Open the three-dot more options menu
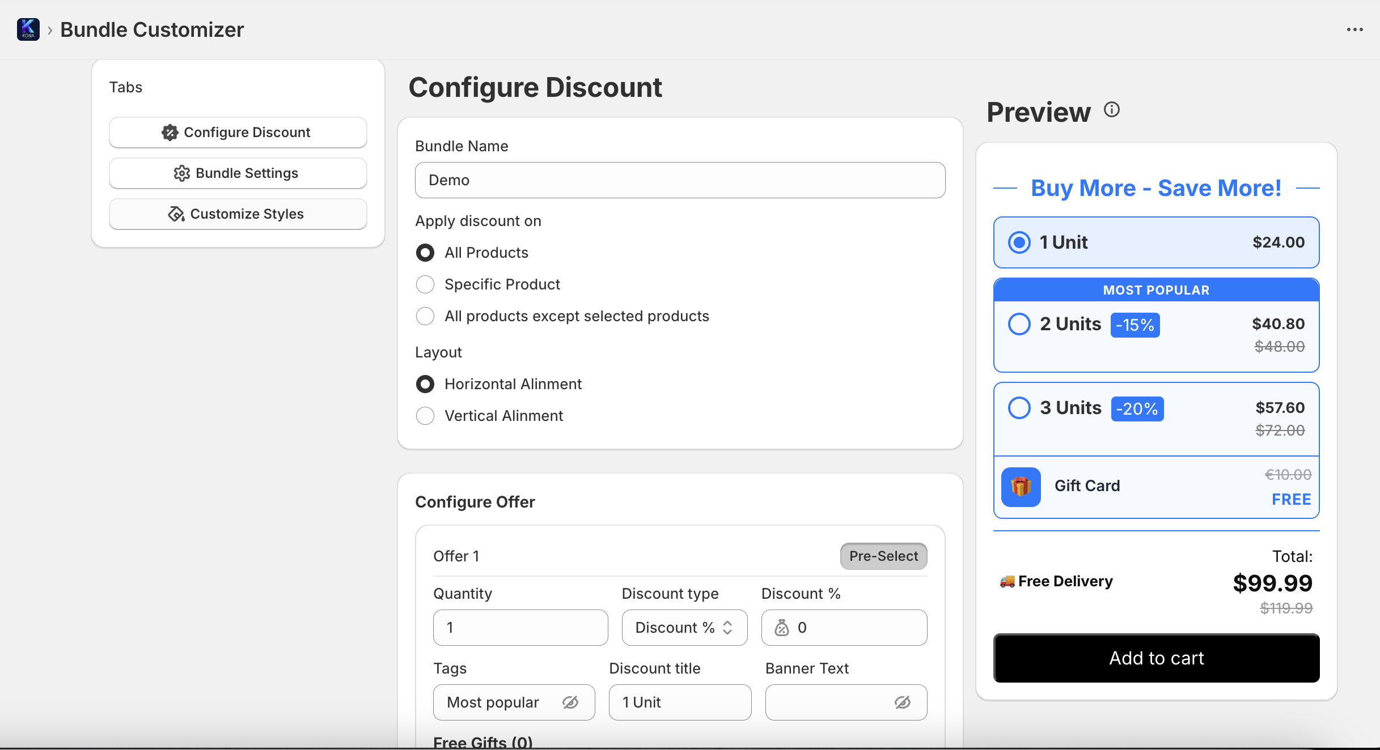Viewport: 1380px width, 750px height. tap(1354, 29)
